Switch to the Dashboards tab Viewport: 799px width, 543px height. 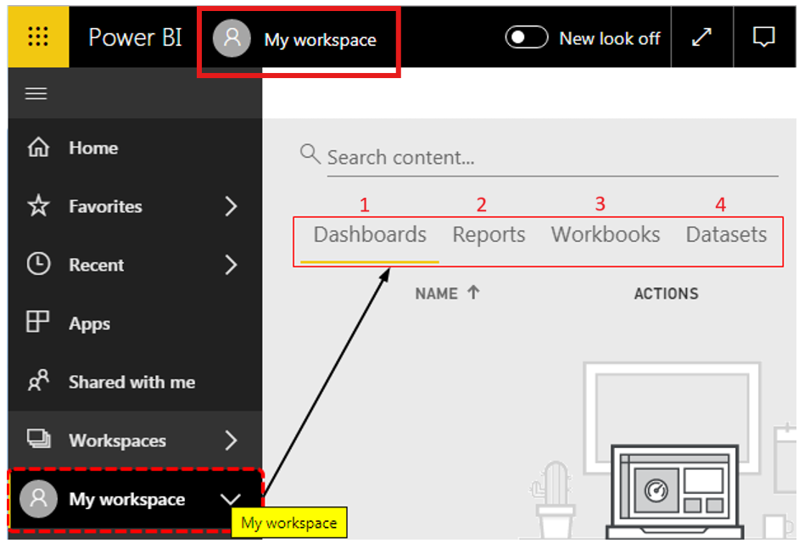pos(370,235)
